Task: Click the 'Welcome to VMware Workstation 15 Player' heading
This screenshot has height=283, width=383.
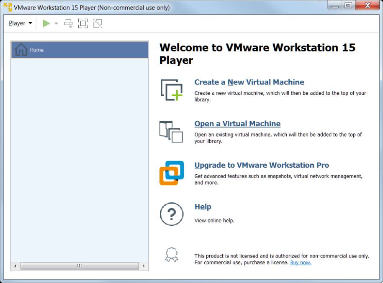Action: (x=257, y=54)
